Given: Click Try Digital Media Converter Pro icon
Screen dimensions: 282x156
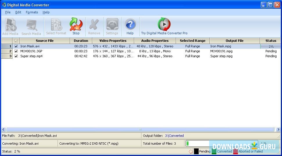Looking at the screenshot, I should tap(164, 26).
